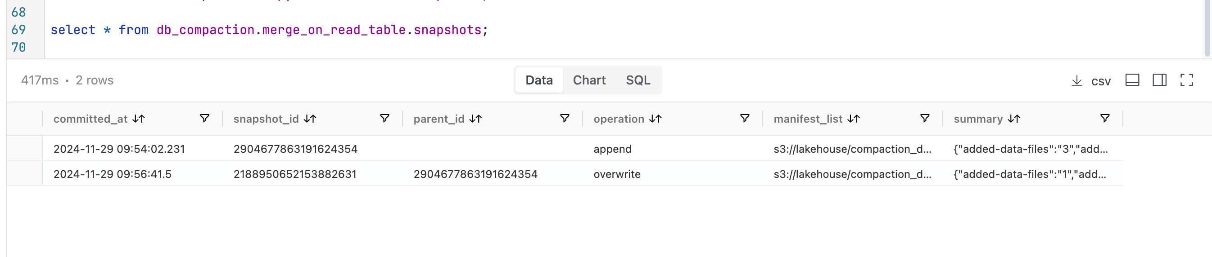Sort by summary column arrows

(x=1013, y=119)
